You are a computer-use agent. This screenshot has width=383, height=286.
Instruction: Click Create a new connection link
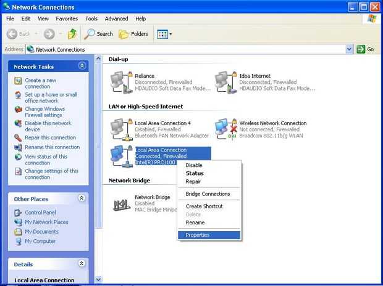(x=41, y=83)
